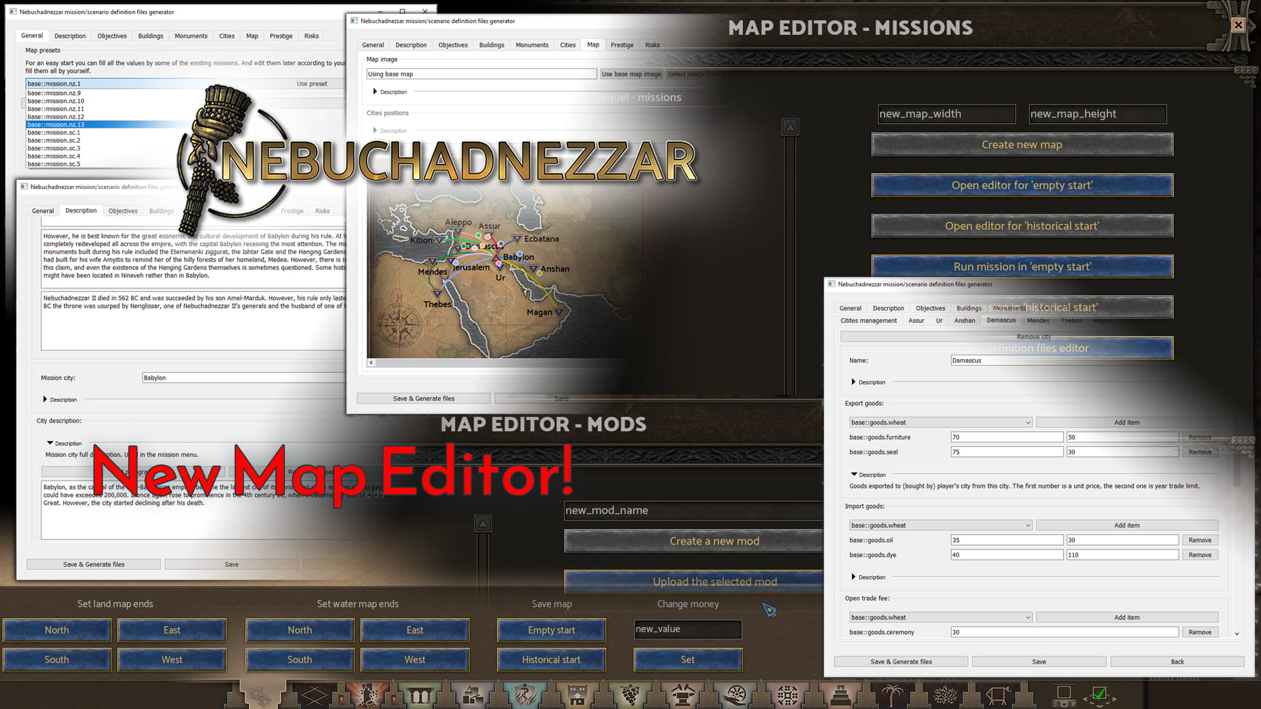The height and width of the screenshot is (709, 1261).
Task: Click the green checkmark toolbar icon
Action: click(x=1100, y=695)
